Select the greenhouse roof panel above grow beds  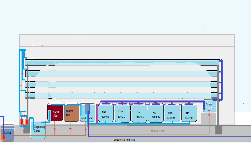127,40
